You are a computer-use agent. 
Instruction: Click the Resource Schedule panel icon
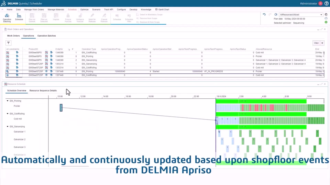[6, 84]
